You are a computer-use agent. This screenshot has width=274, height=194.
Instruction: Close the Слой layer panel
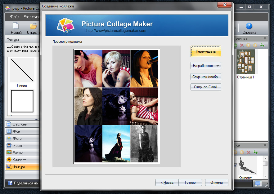coord(265,145)
